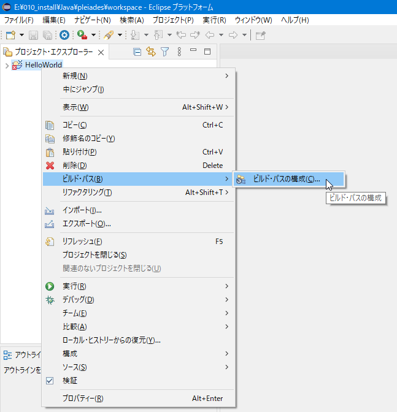Open the ビルド・パス(B) submenu
This screenshot has width=397, height=412.
tap(139, 179)
